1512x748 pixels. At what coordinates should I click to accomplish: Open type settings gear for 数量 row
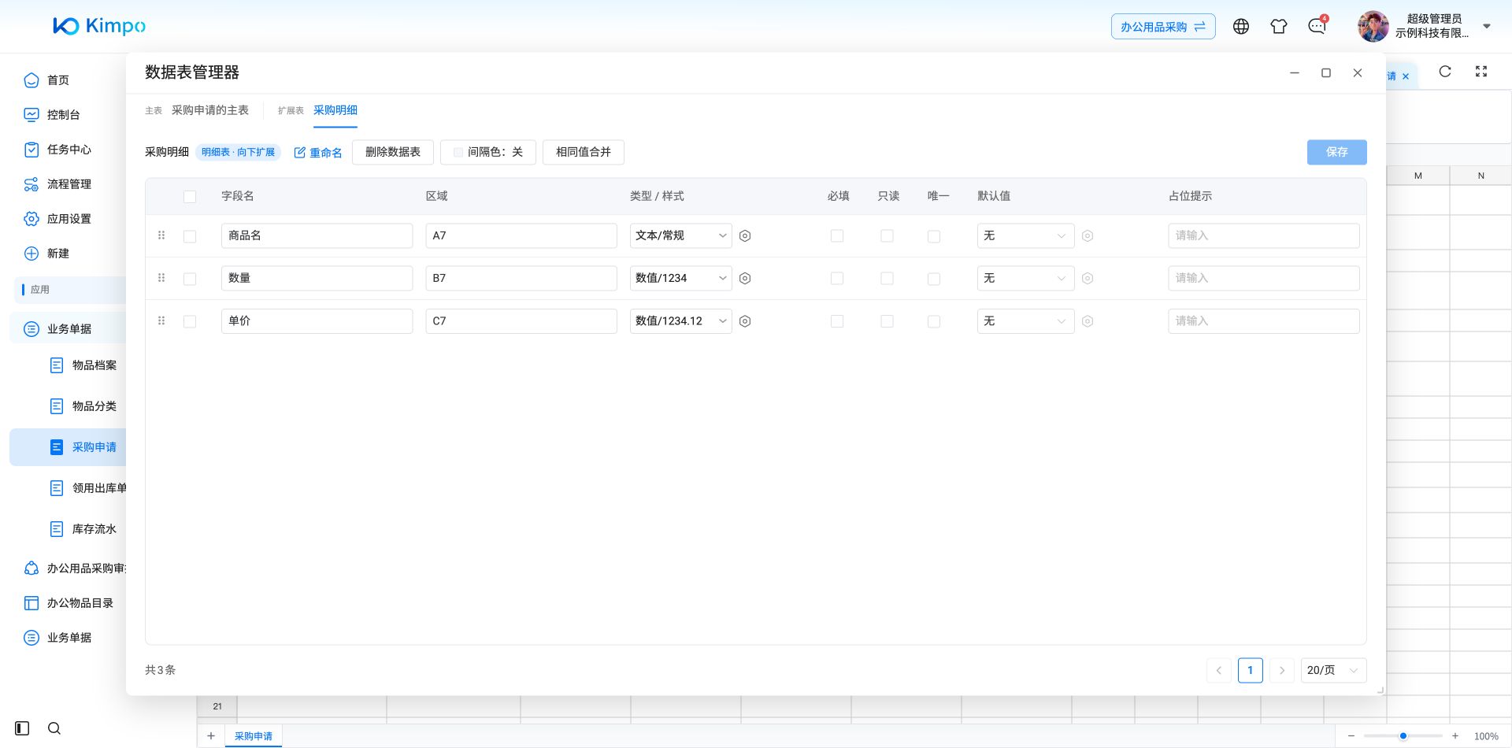745,279
